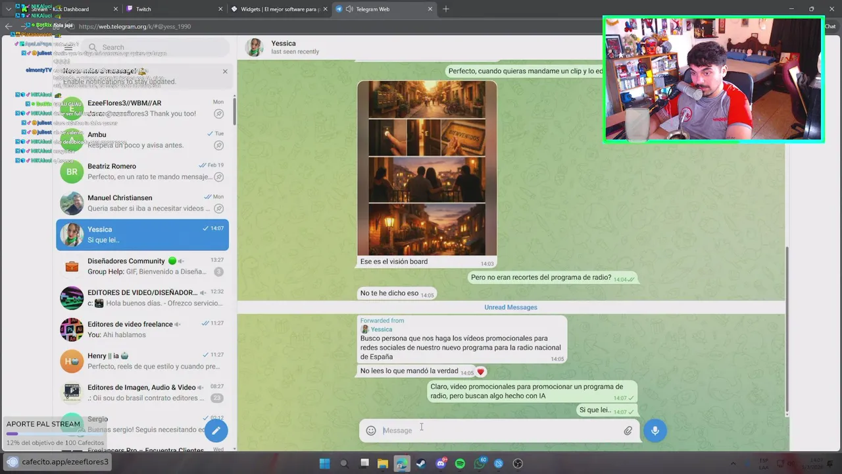Click the Edge browser taskbar icon
The height and width of the screenshot is (474, 842).
point(402,463)
